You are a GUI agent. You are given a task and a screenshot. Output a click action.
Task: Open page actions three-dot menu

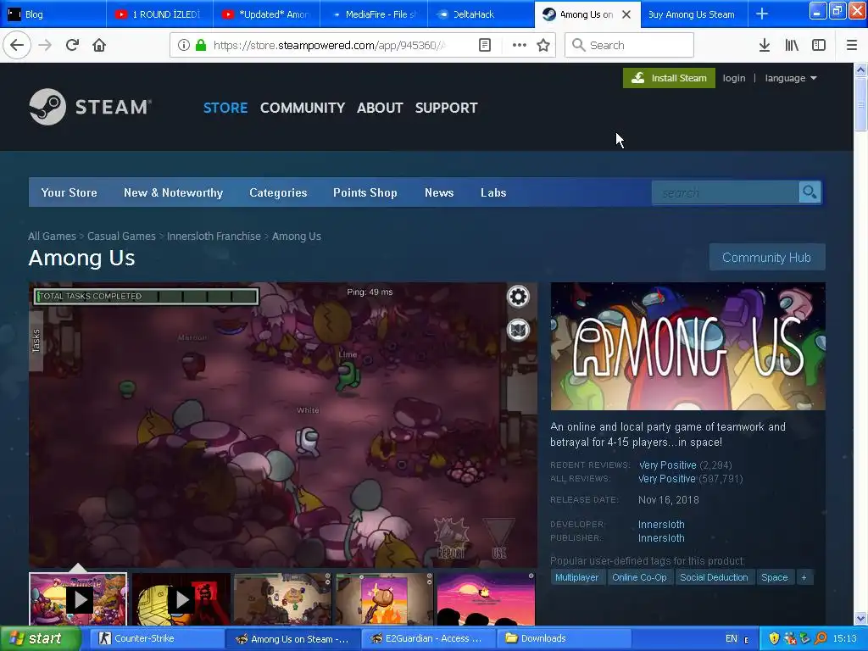click(x=520, y=45)
